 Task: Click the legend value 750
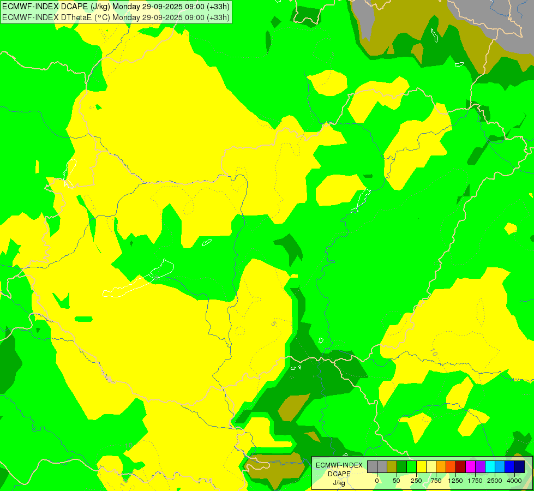coord(436,481)
